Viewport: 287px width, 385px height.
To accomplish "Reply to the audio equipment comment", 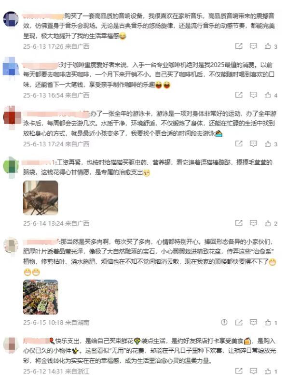I will (253, 46).
